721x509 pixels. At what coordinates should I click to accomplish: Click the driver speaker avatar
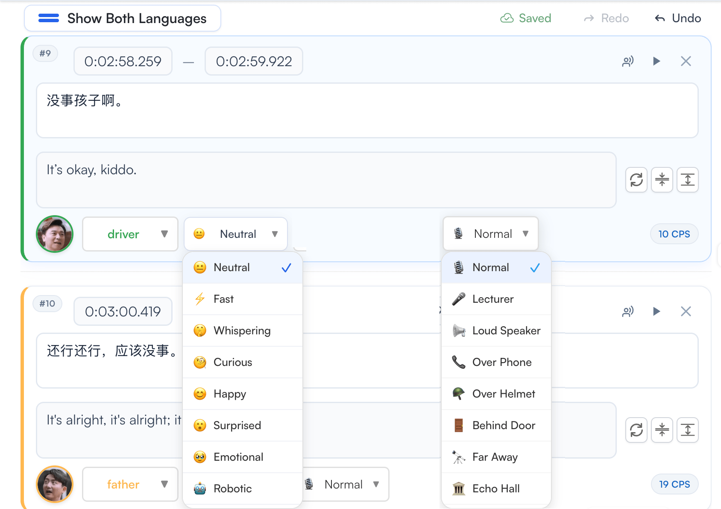[55, 234]
